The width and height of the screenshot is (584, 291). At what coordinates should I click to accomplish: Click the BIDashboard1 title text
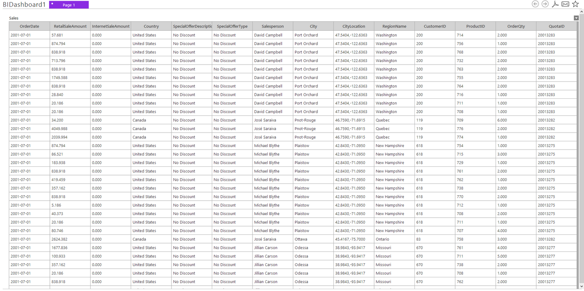point(24,5)
